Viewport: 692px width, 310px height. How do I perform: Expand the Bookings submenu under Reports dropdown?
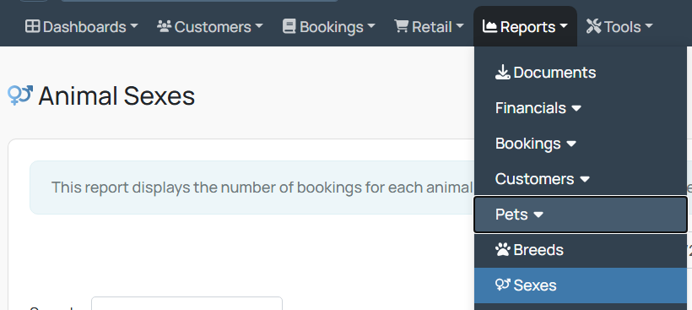point(536,144)
